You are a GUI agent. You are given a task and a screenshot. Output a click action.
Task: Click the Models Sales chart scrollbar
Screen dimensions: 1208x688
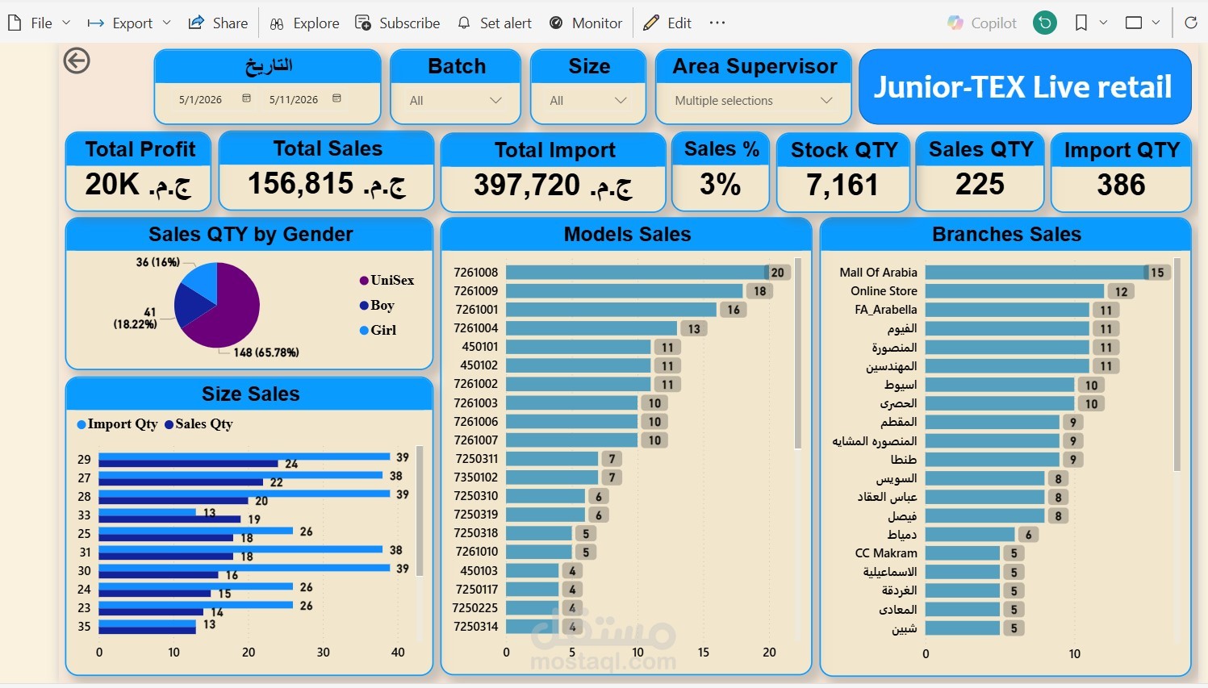pos(797,353)
